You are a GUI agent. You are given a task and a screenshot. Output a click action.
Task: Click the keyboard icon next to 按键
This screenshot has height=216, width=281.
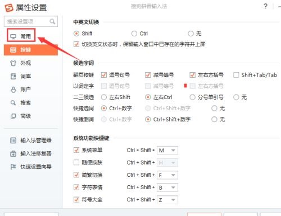click(13, 50)
